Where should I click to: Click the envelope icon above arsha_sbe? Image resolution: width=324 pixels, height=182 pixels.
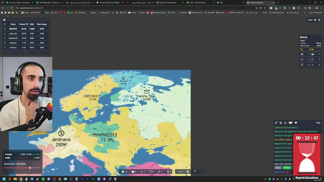[x=147, y=92]
